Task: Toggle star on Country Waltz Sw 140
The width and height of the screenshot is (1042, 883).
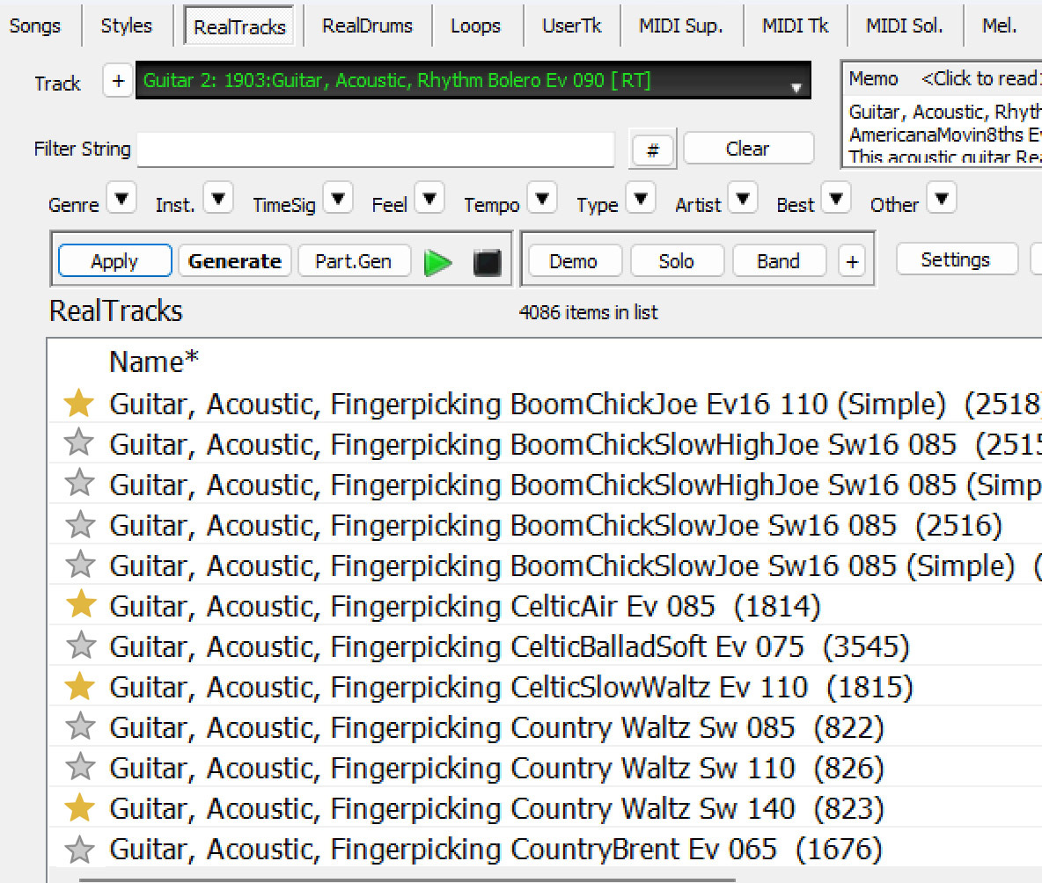Action: [79, 808]
